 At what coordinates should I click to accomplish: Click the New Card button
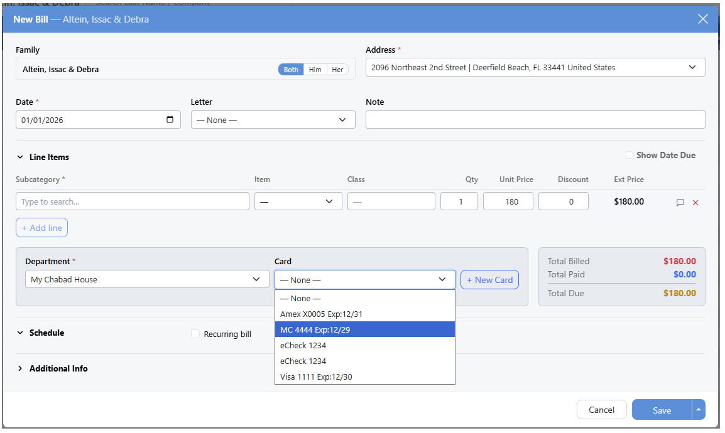point(489,280)
